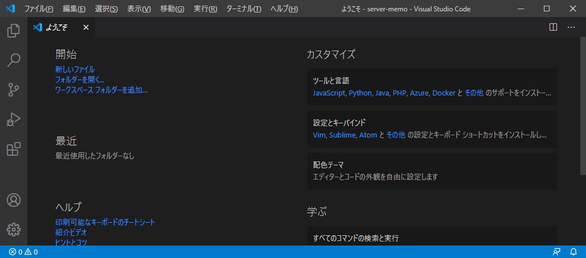The height and width of the screenshot is (258, 586).
Task: Open すべてのコマンドの検索と実行 card
Action: click(432, 236)
